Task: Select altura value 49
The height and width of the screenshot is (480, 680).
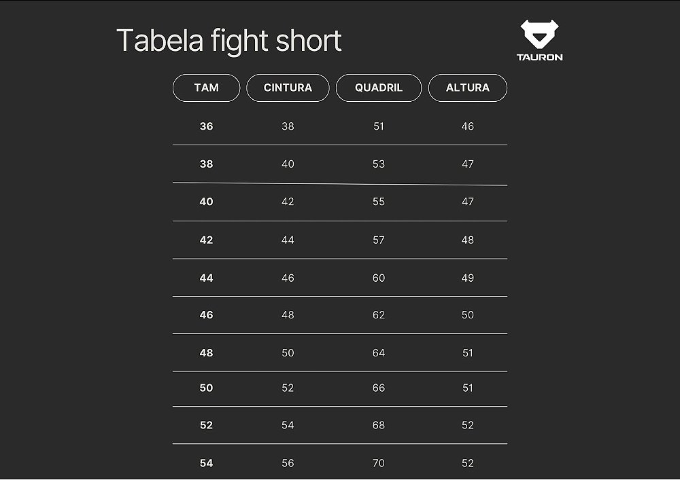Action: (x=468, y=278)
